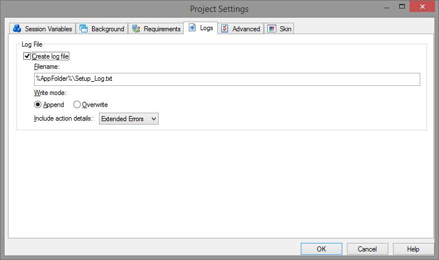Viewport: 439px width, 260px height.
Task: Click the Advanced tab checklist icon
Action: tap(225, 28)
